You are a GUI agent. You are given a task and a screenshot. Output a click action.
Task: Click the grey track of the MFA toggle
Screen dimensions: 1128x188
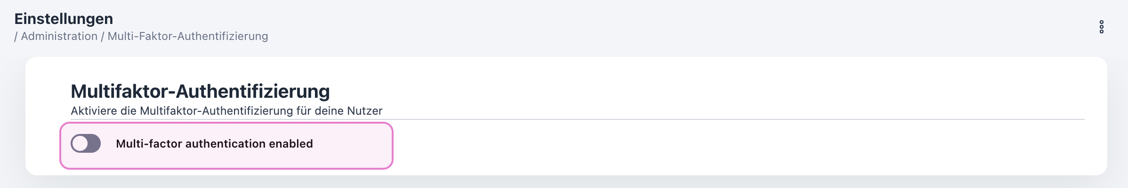[x=94, y=143]
